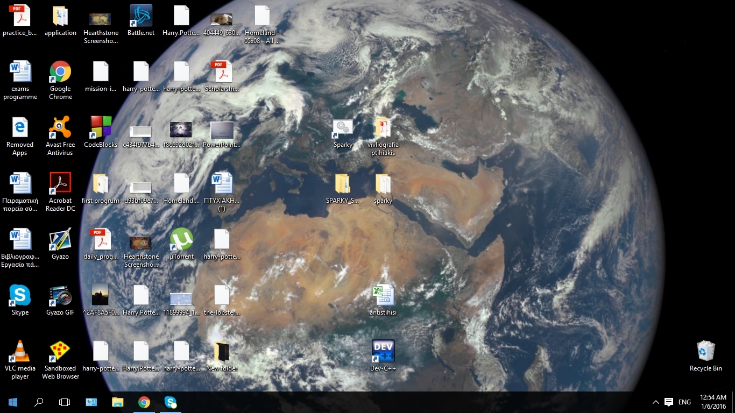Open the PowerPoint... presentation file
This screenshot has height=413, width=735.
click(222, 134)
